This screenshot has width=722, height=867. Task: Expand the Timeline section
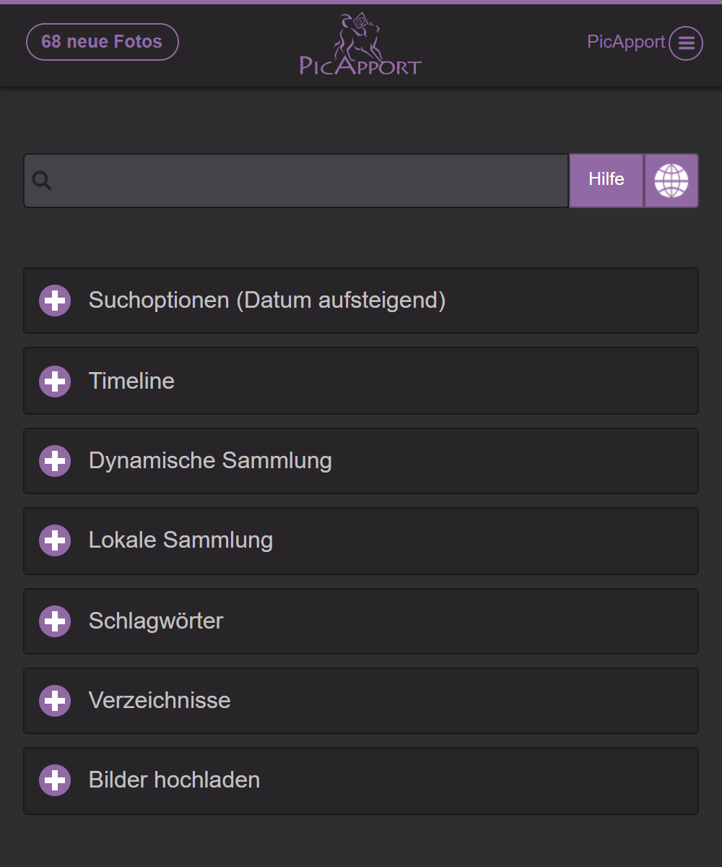pyautogui.click(x=132, y=381)
